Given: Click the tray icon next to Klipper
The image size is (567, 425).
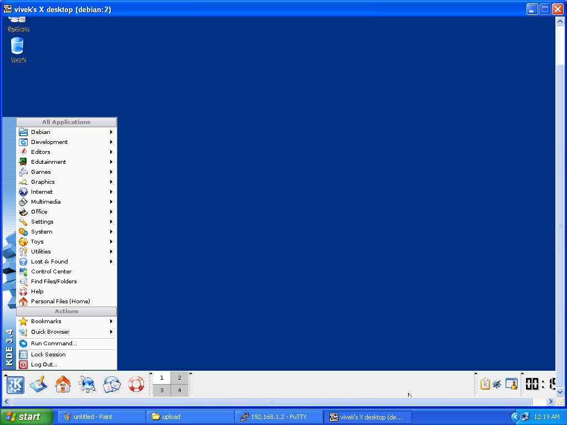Looking at the screenshot, I should click(x=497, y=384).
